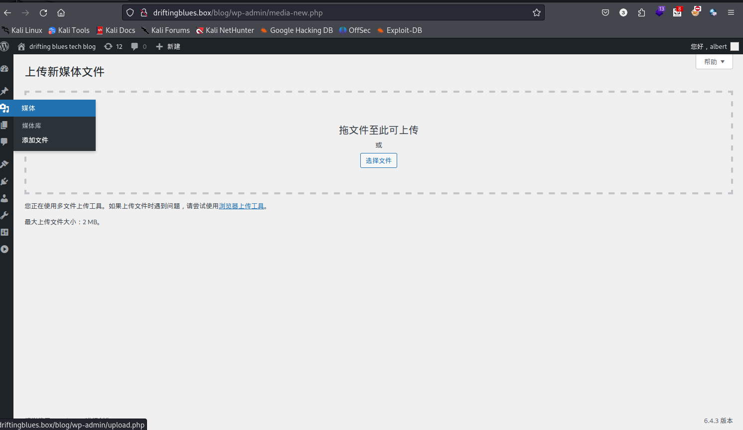
Task: Open the Posts pushpin sidebar icon
Action: 4,91
